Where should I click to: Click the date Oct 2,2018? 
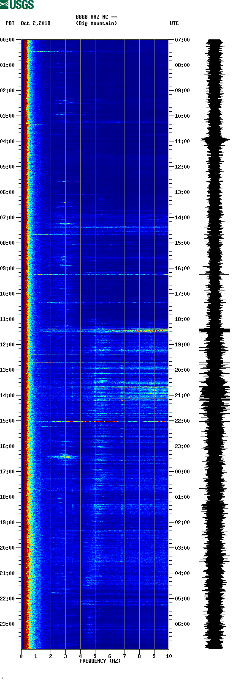(x=35, y=23)
